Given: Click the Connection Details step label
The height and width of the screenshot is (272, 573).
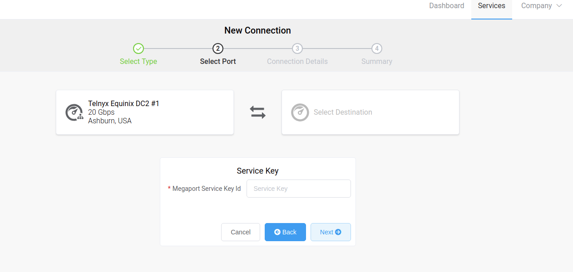Looking at the screenshot, I should click(297, 61).
